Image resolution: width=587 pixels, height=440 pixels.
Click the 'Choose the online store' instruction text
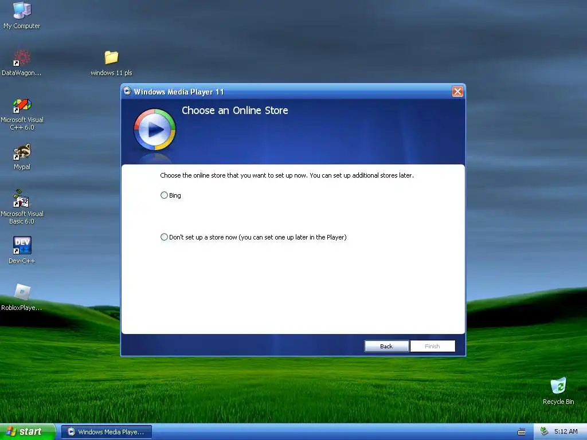pyautogui.click(x=287, y=175)
